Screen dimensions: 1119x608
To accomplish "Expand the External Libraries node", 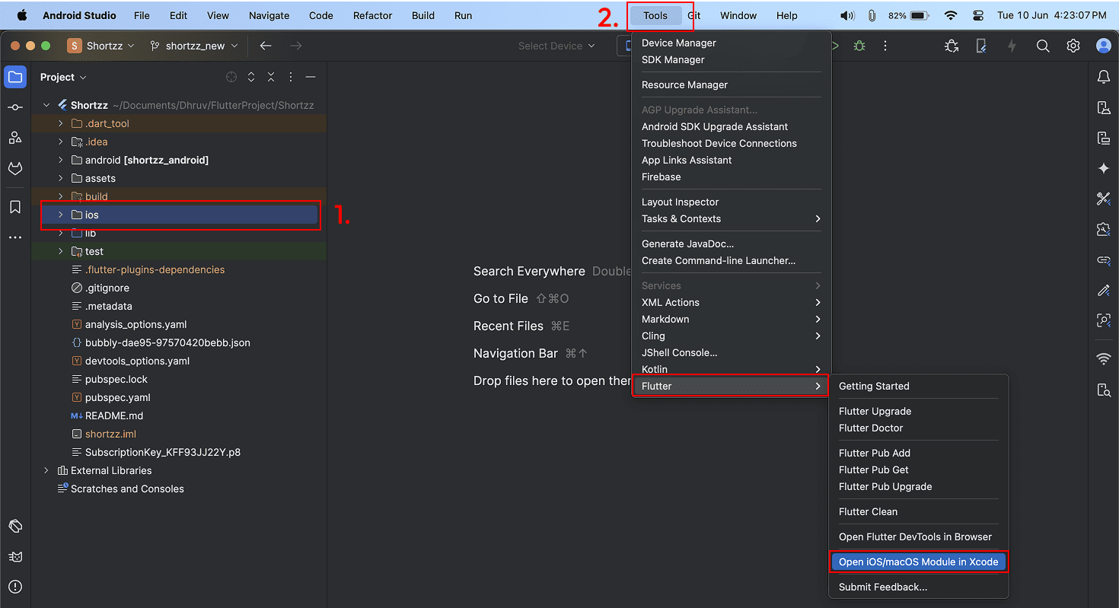I will [x=46, y=471].
